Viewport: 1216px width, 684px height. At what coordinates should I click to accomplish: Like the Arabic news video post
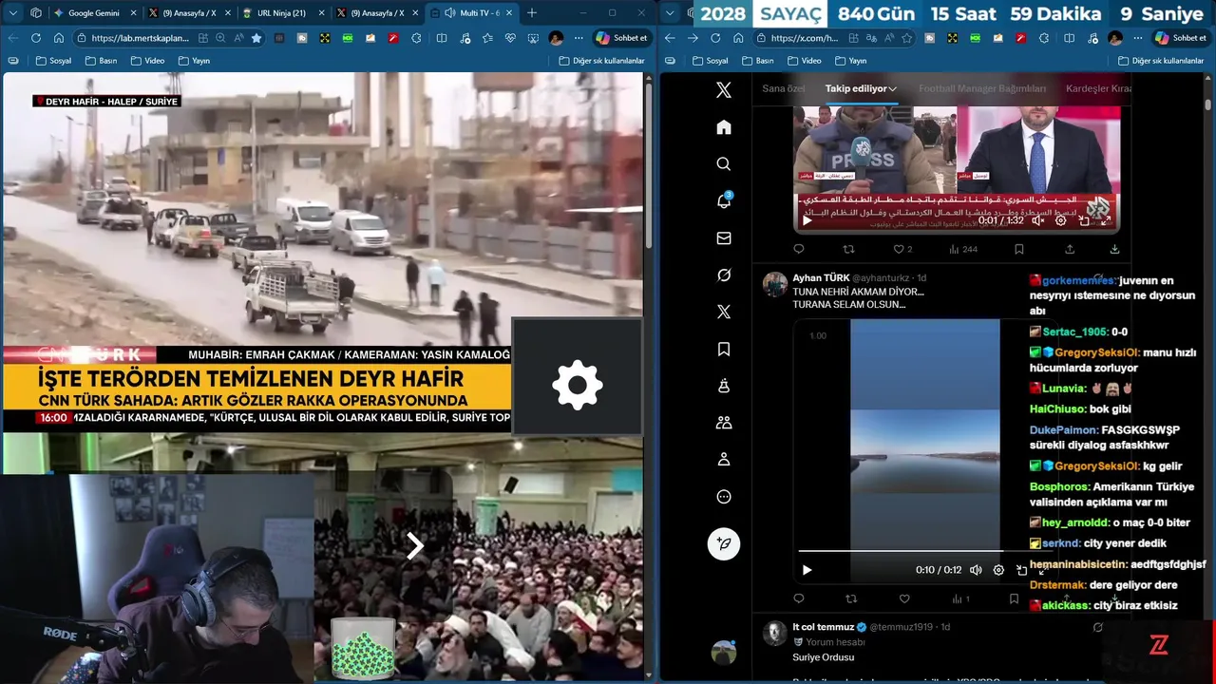pos(898,249)
